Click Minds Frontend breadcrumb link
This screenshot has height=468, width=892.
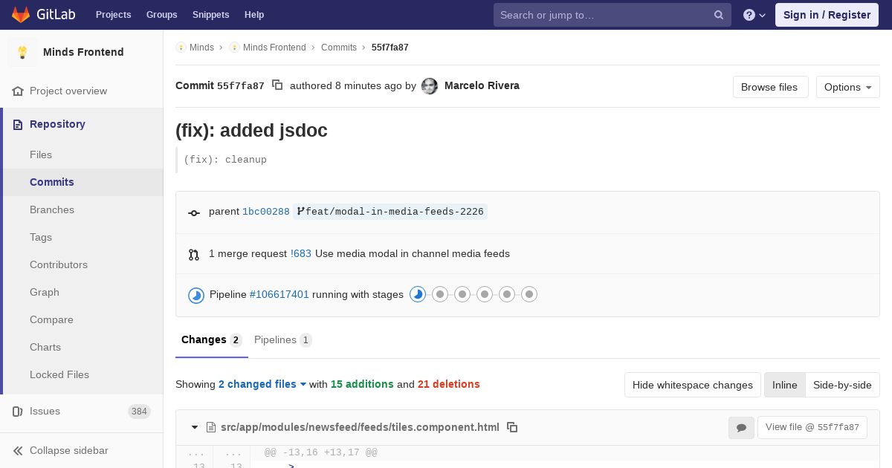click(x=274, y=47)
